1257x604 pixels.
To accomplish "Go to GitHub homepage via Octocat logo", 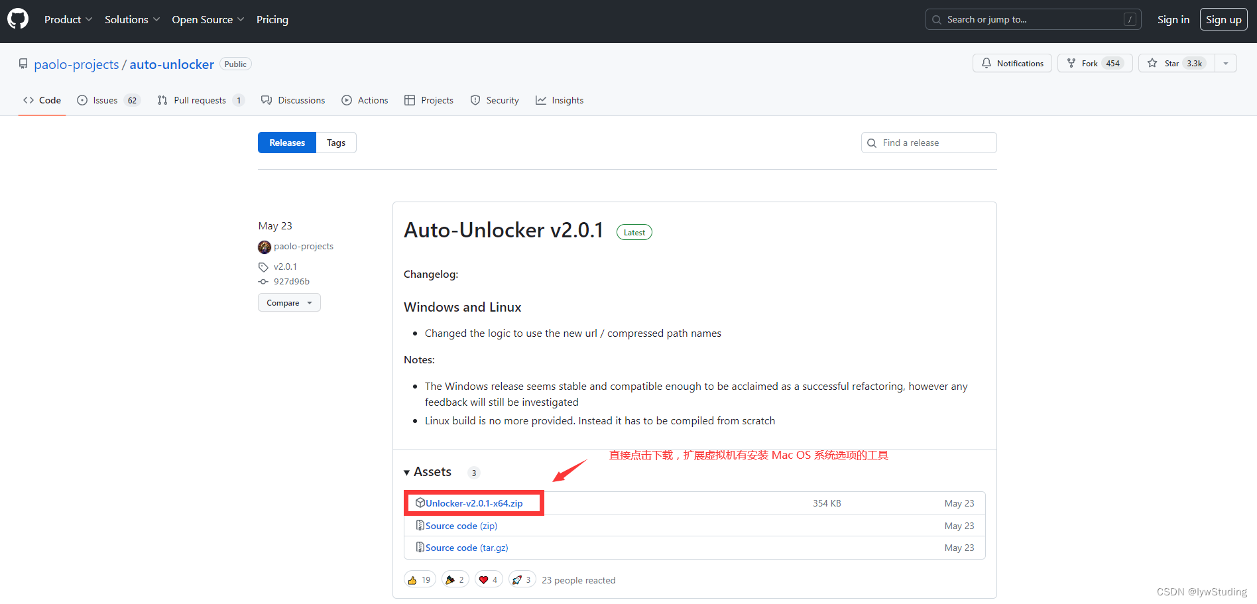I will 18,19.
